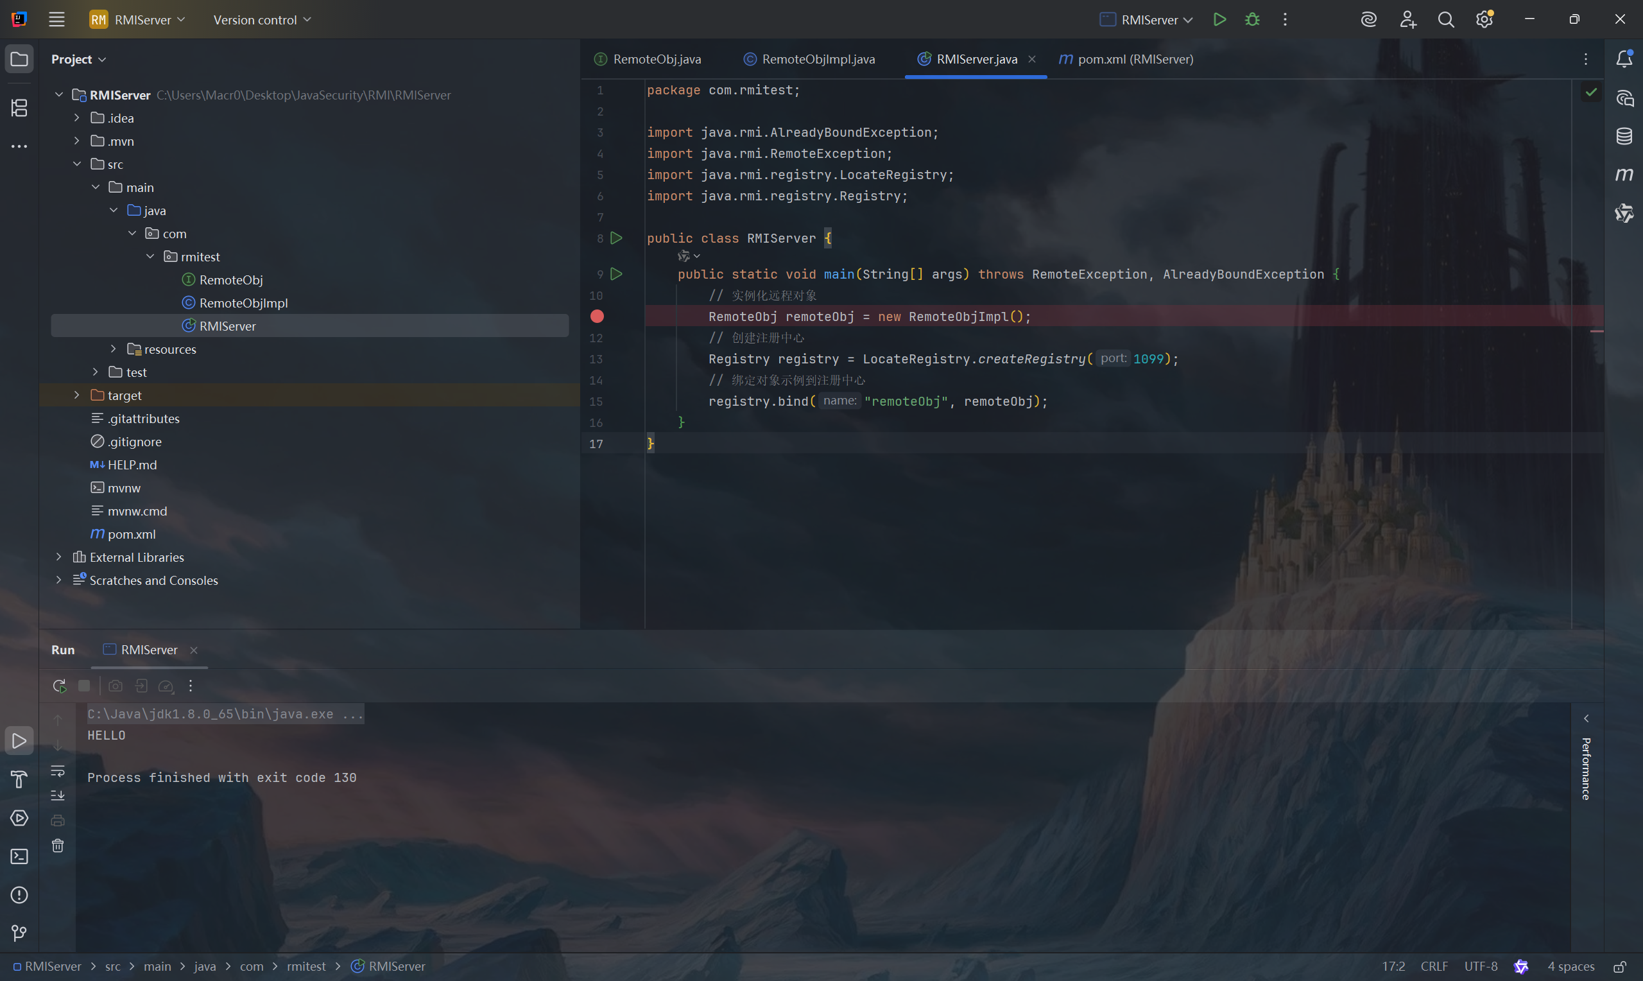This screenshot has width=1643, height=981.
Task: Remove the breakpoint on line 11
Action: 598,317
